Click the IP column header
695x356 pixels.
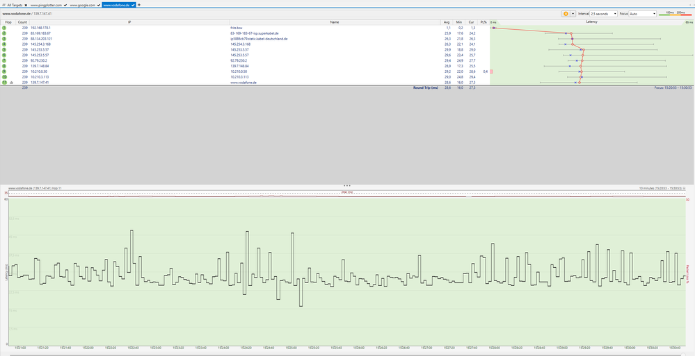129,22
